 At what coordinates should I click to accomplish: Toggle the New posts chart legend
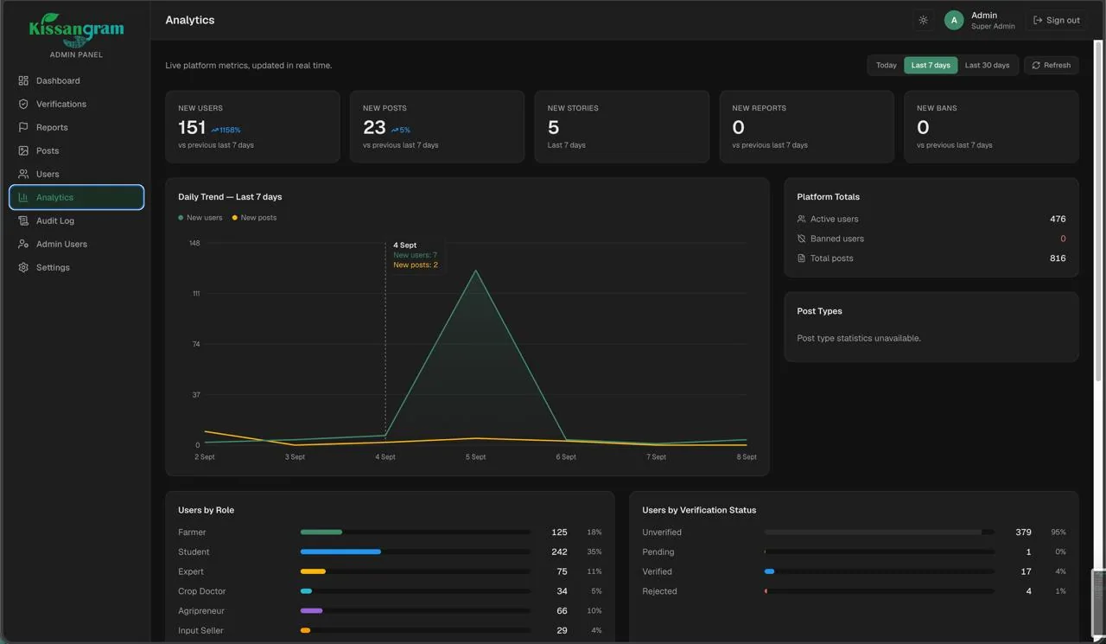pos(255,218)
